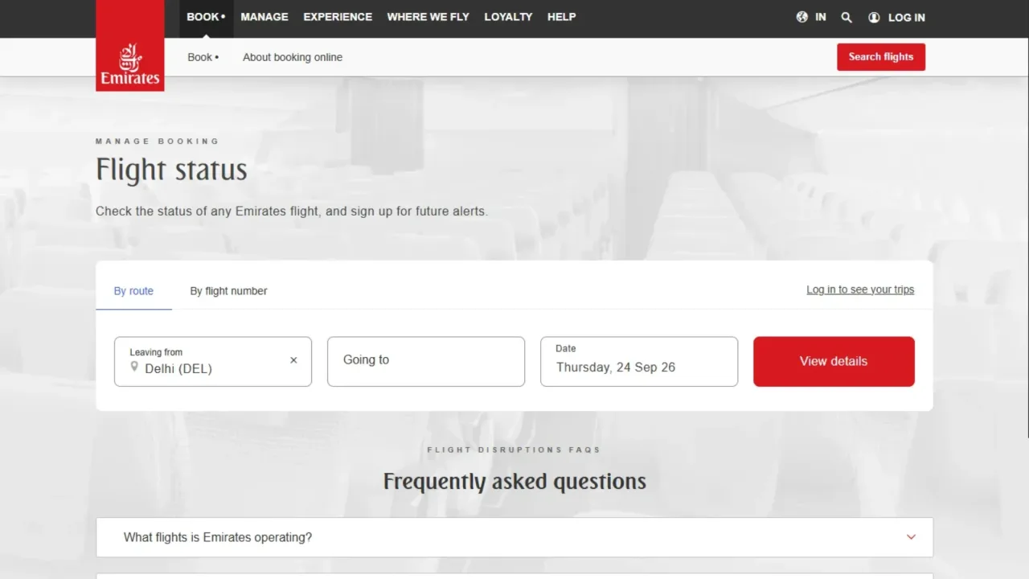Click the Emirates logo
This screenshot has height=579, width=1029.
coord(130,46)
